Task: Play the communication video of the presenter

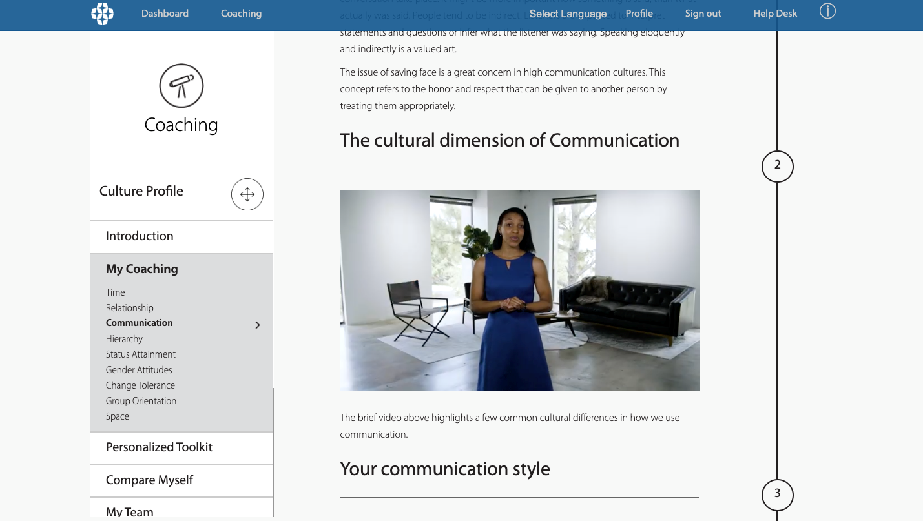Action: coord(519,291)
